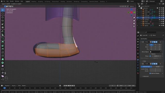The width and height of the screenshot is (165, 93).
Task: Expand the Circle object in outliner
Action: (141, 10)
